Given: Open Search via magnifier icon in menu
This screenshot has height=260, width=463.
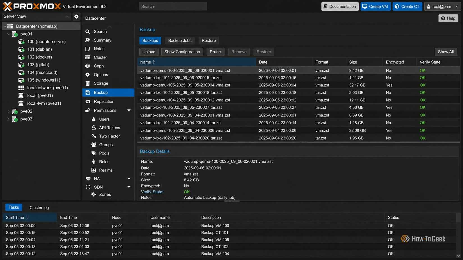Looking at the screenshot, I should point(88,32).
